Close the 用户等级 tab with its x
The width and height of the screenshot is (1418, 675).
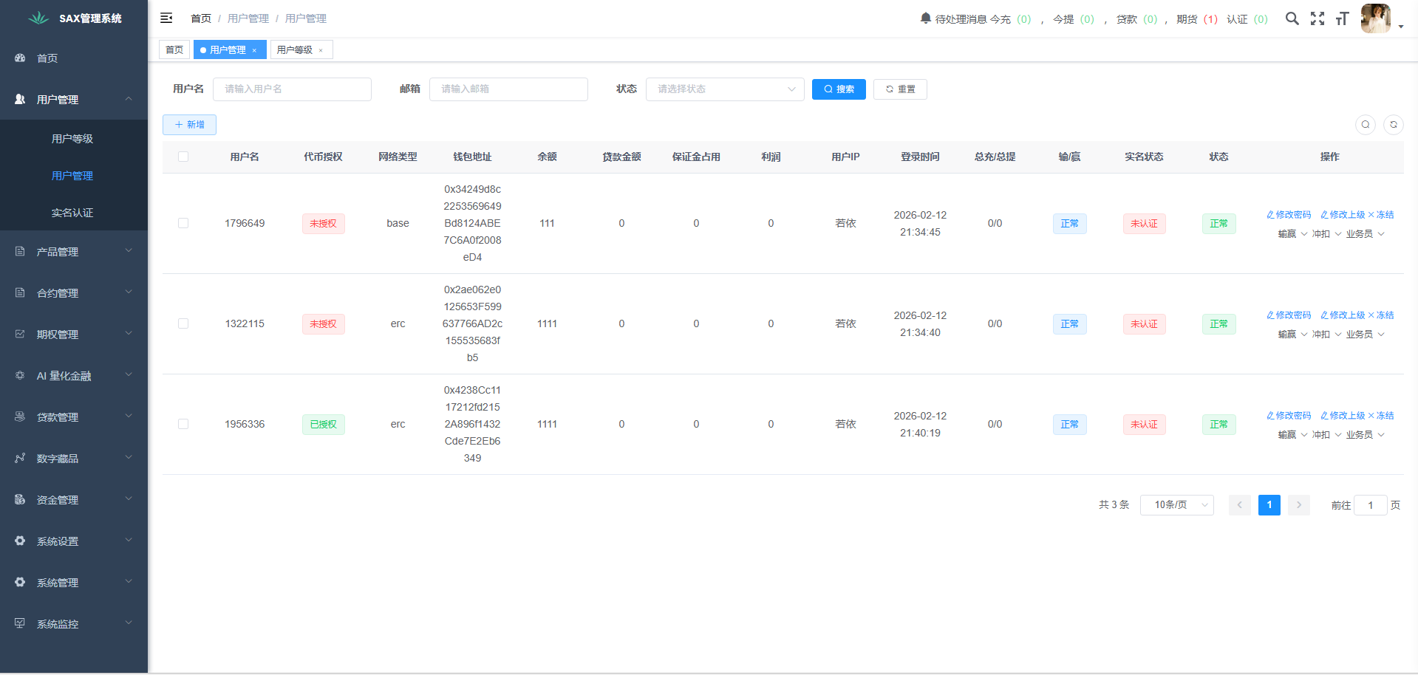click(x=321, y=50)
